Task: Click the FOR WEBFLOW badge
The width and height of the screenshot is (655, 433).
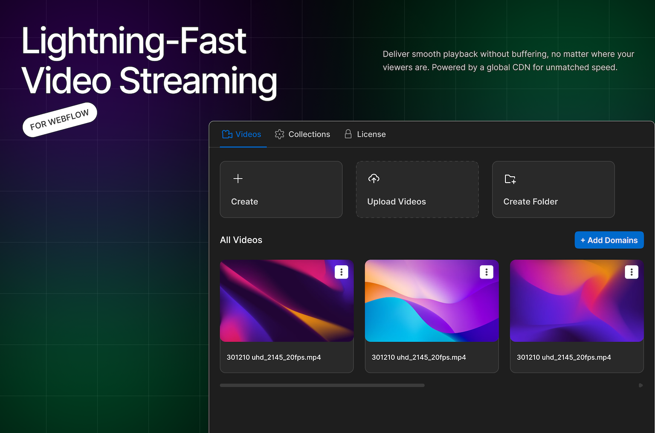Action: (60, 120)
